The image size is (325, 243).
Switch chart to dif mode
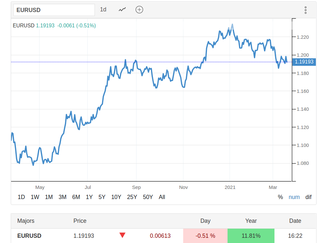(x=308, y=197)
